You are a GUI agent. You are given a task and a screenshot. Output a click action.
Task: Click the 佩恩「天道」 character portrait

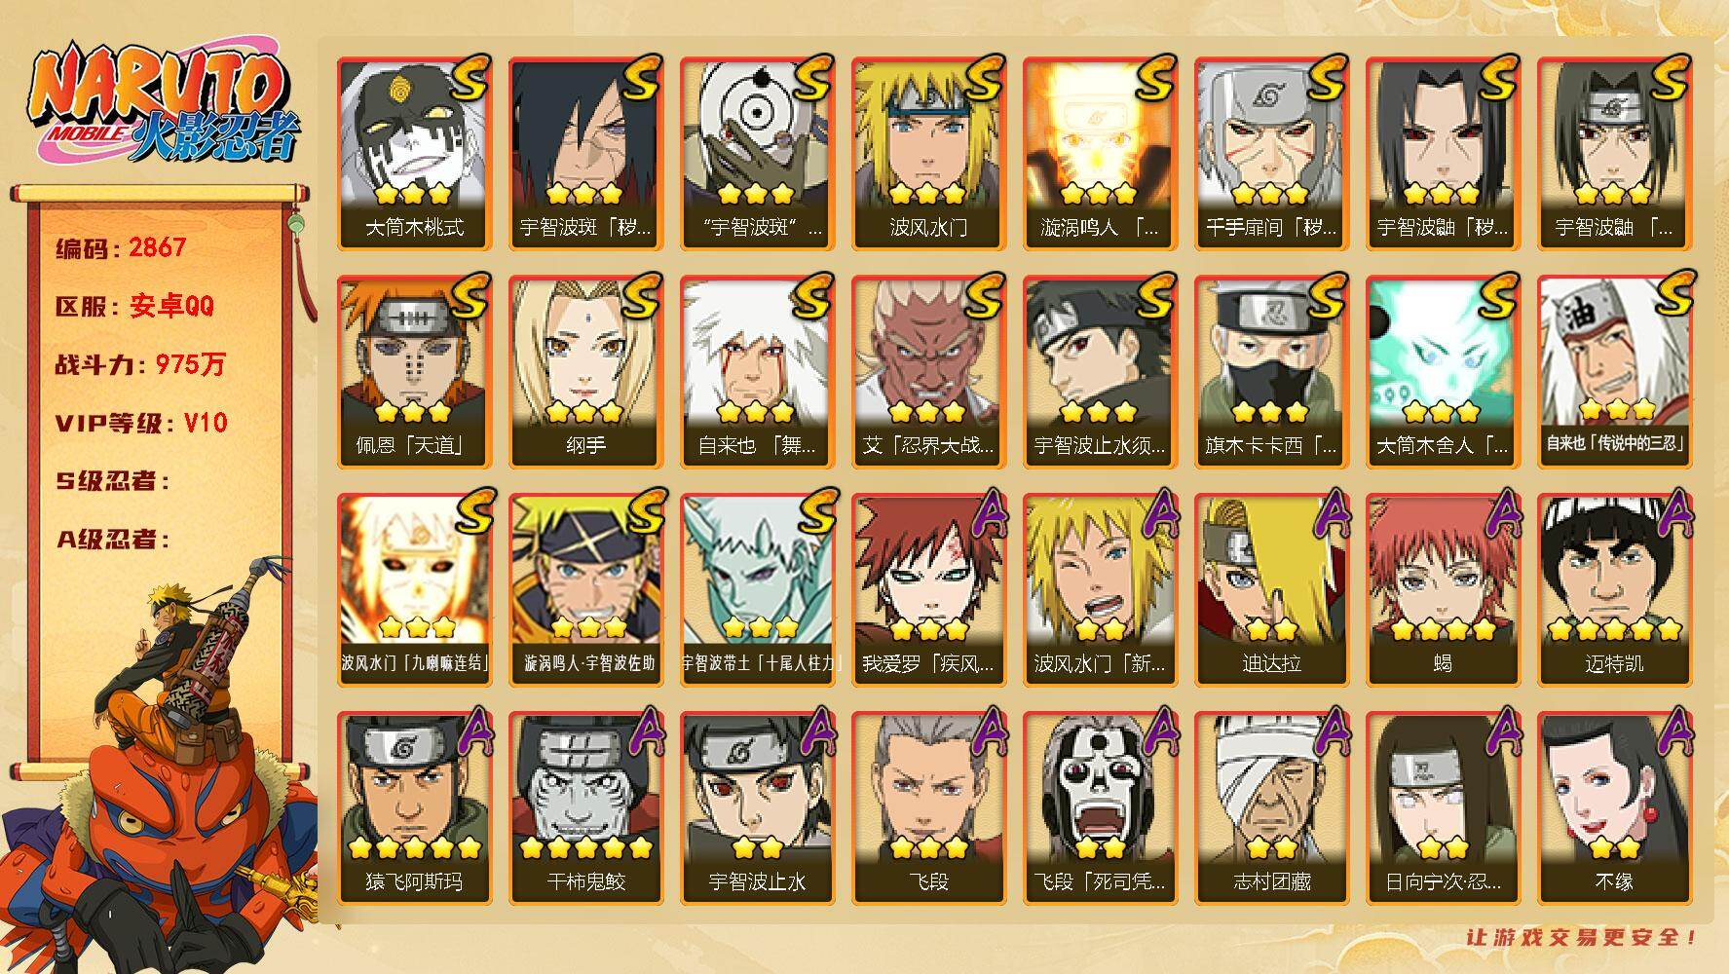414,372
